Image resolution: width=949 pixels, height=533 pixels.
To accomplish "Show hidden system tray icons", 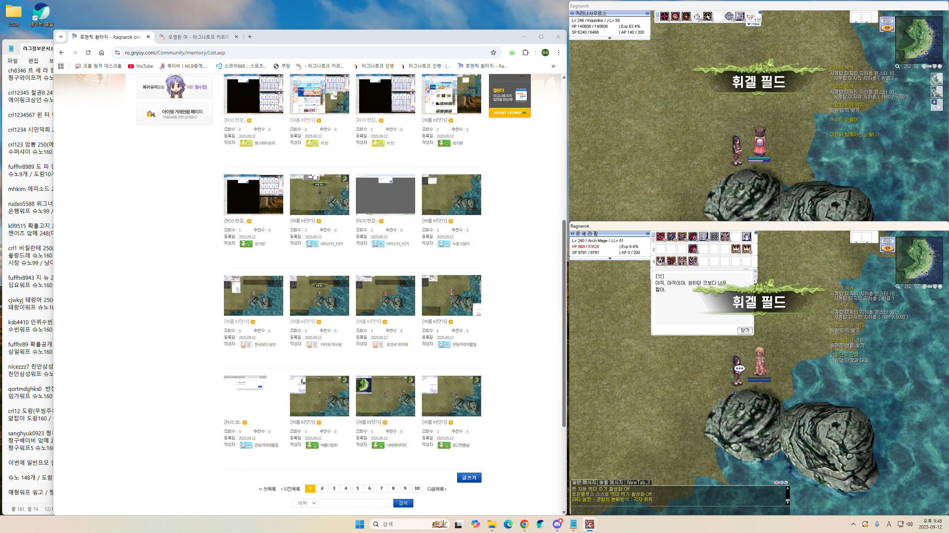I will (853, 524).
